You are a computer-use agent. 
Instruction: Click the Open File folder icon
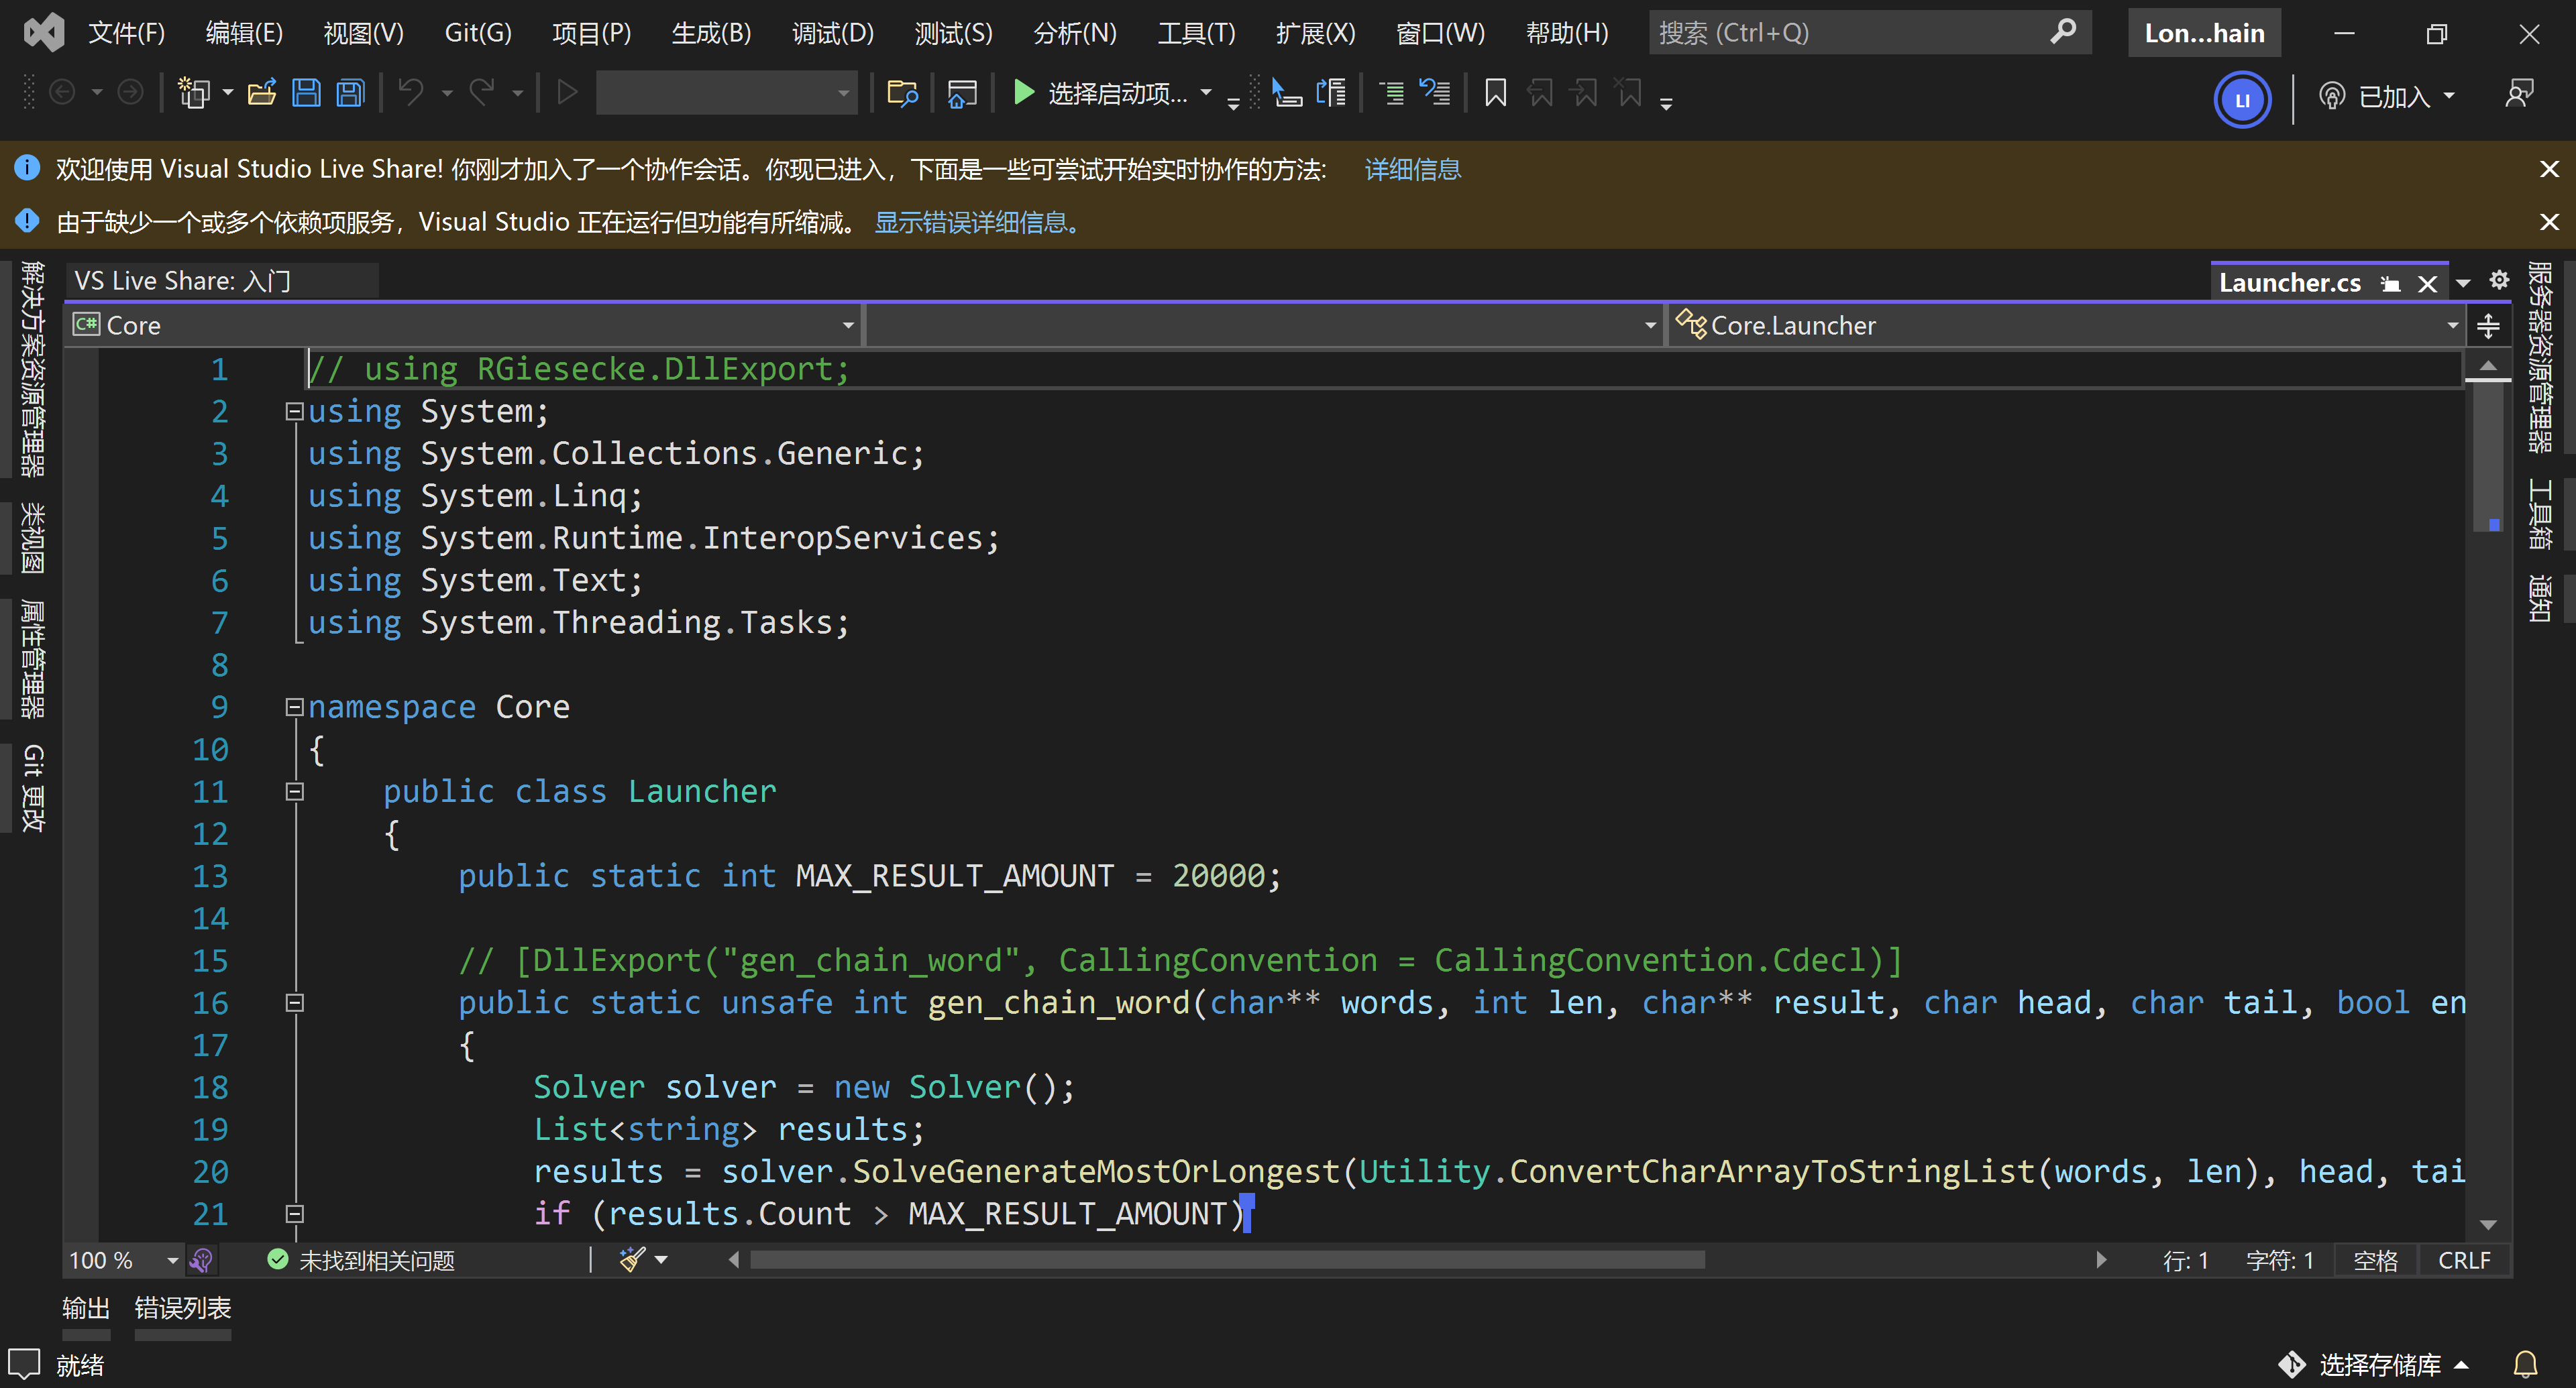pyautogui.click(x=262, y=93)
